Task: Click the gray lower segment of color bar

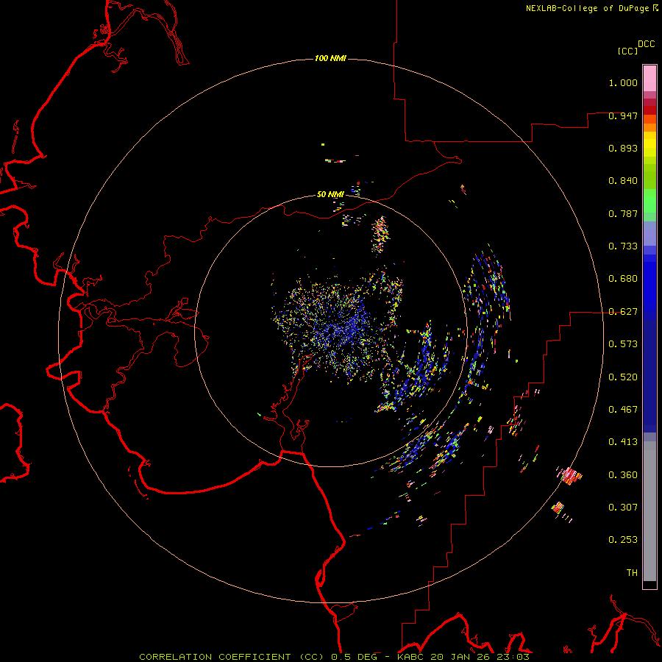Action: tap(649, 511)
